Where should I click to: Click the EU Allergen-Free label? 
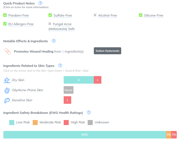click(21, 24)
